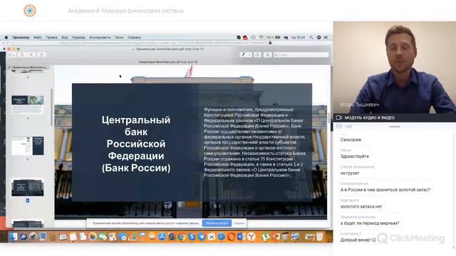
Task: Click the Скрыть link in sharing bar
Action: (x=239, y=223)
